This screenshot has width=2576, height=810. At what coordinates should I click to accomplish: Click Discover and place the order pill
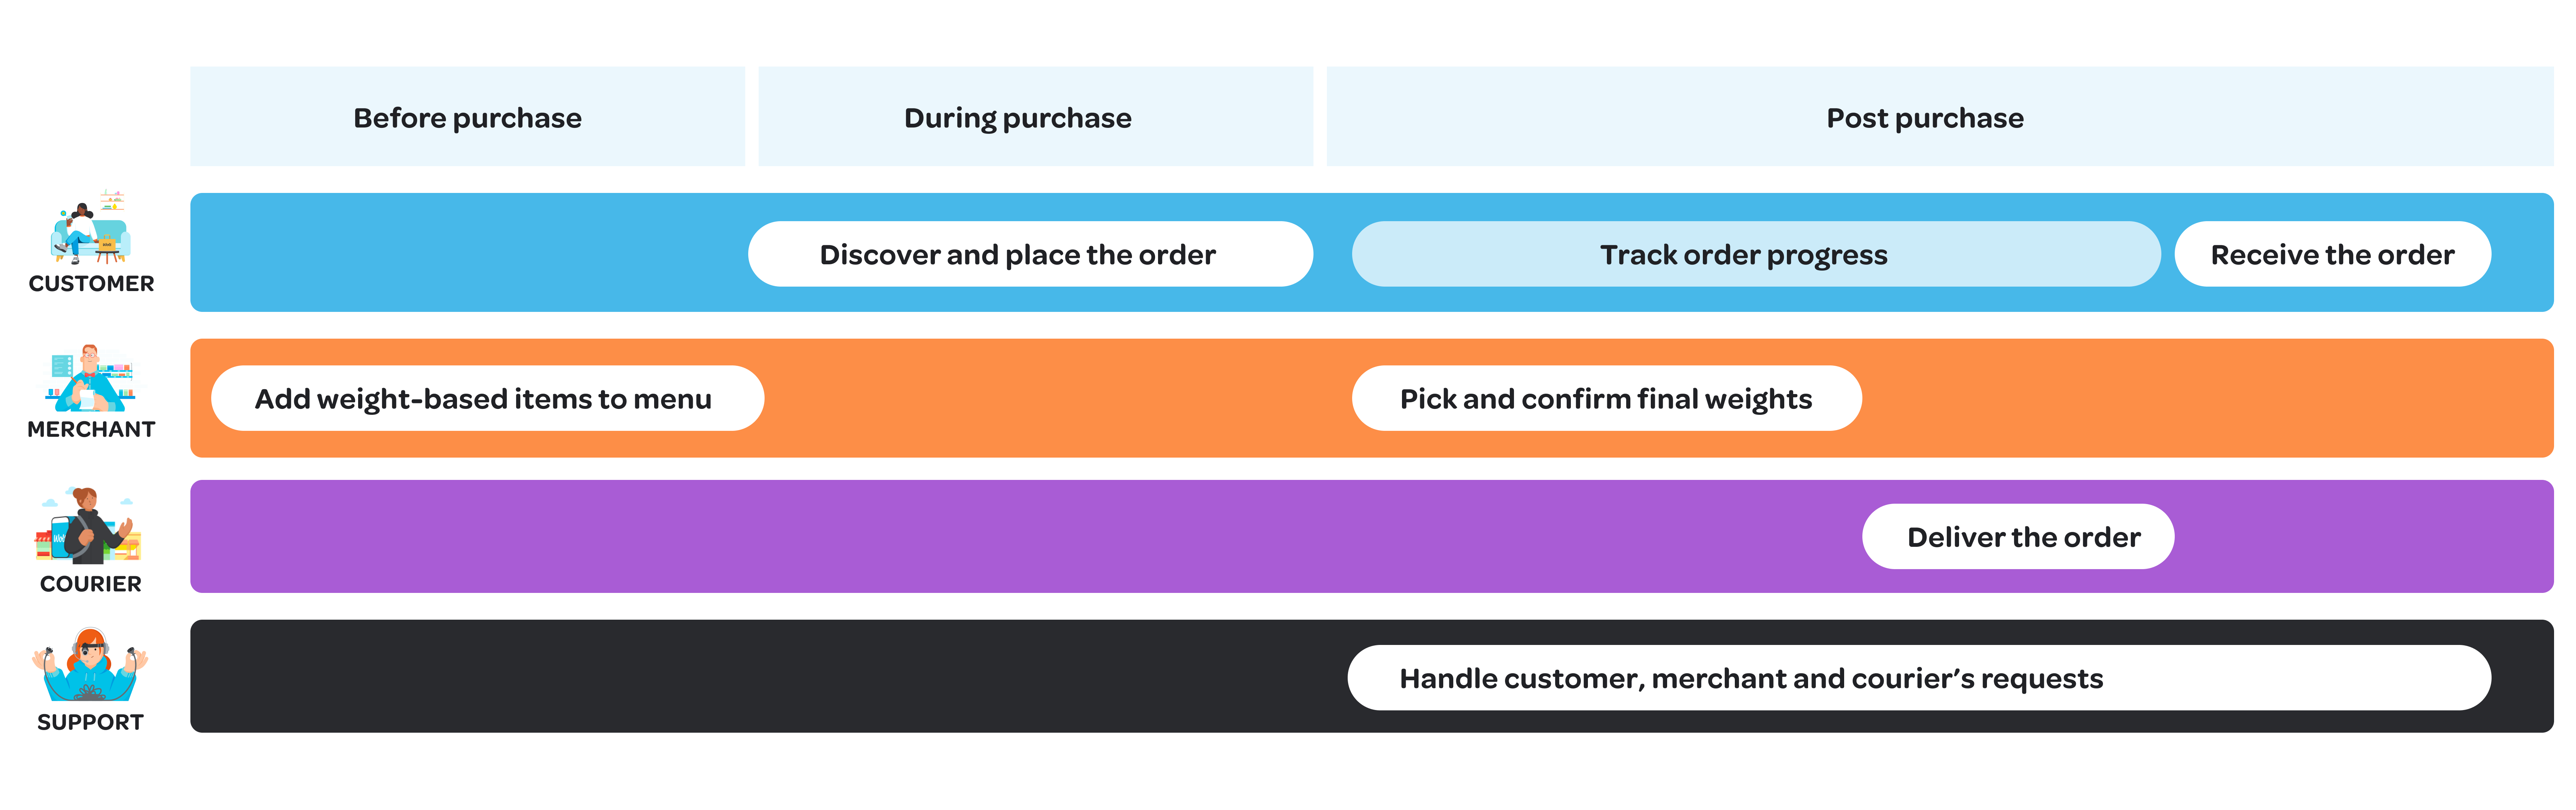pos(1030,254)
